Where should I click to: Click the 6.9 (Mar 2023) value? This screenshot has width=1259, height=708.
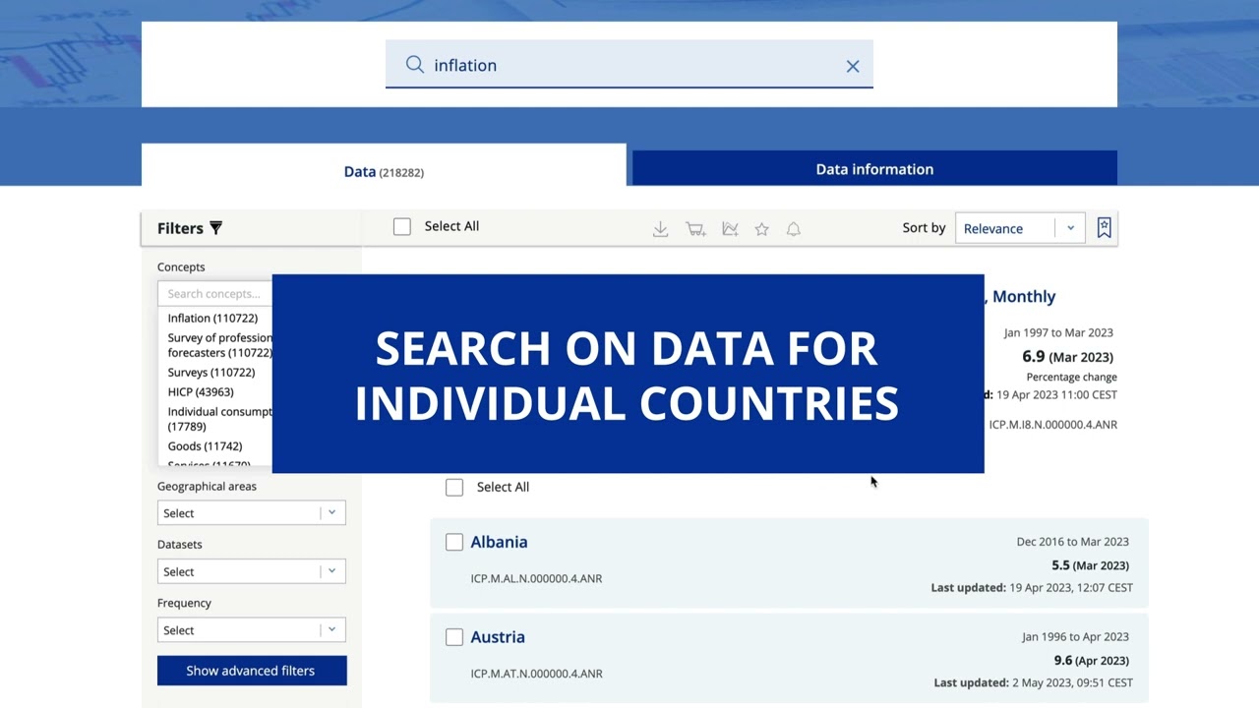[1067, 357]
